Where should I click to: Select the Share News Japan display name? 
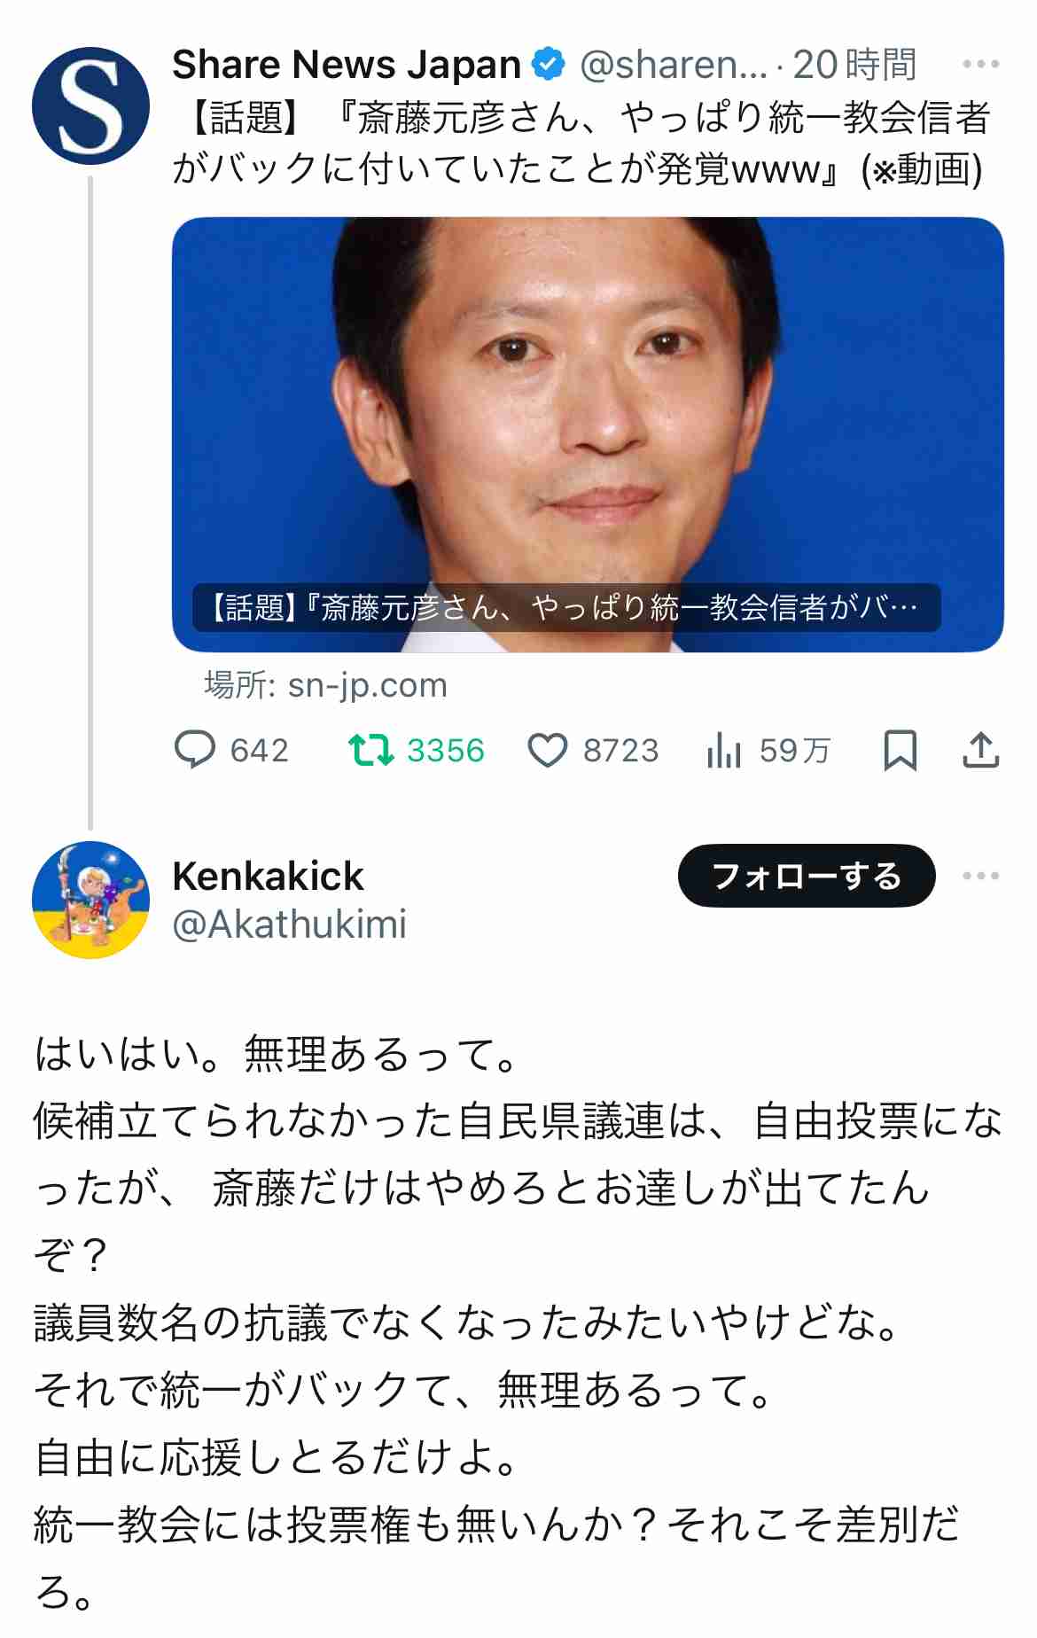tap(347, 64)
